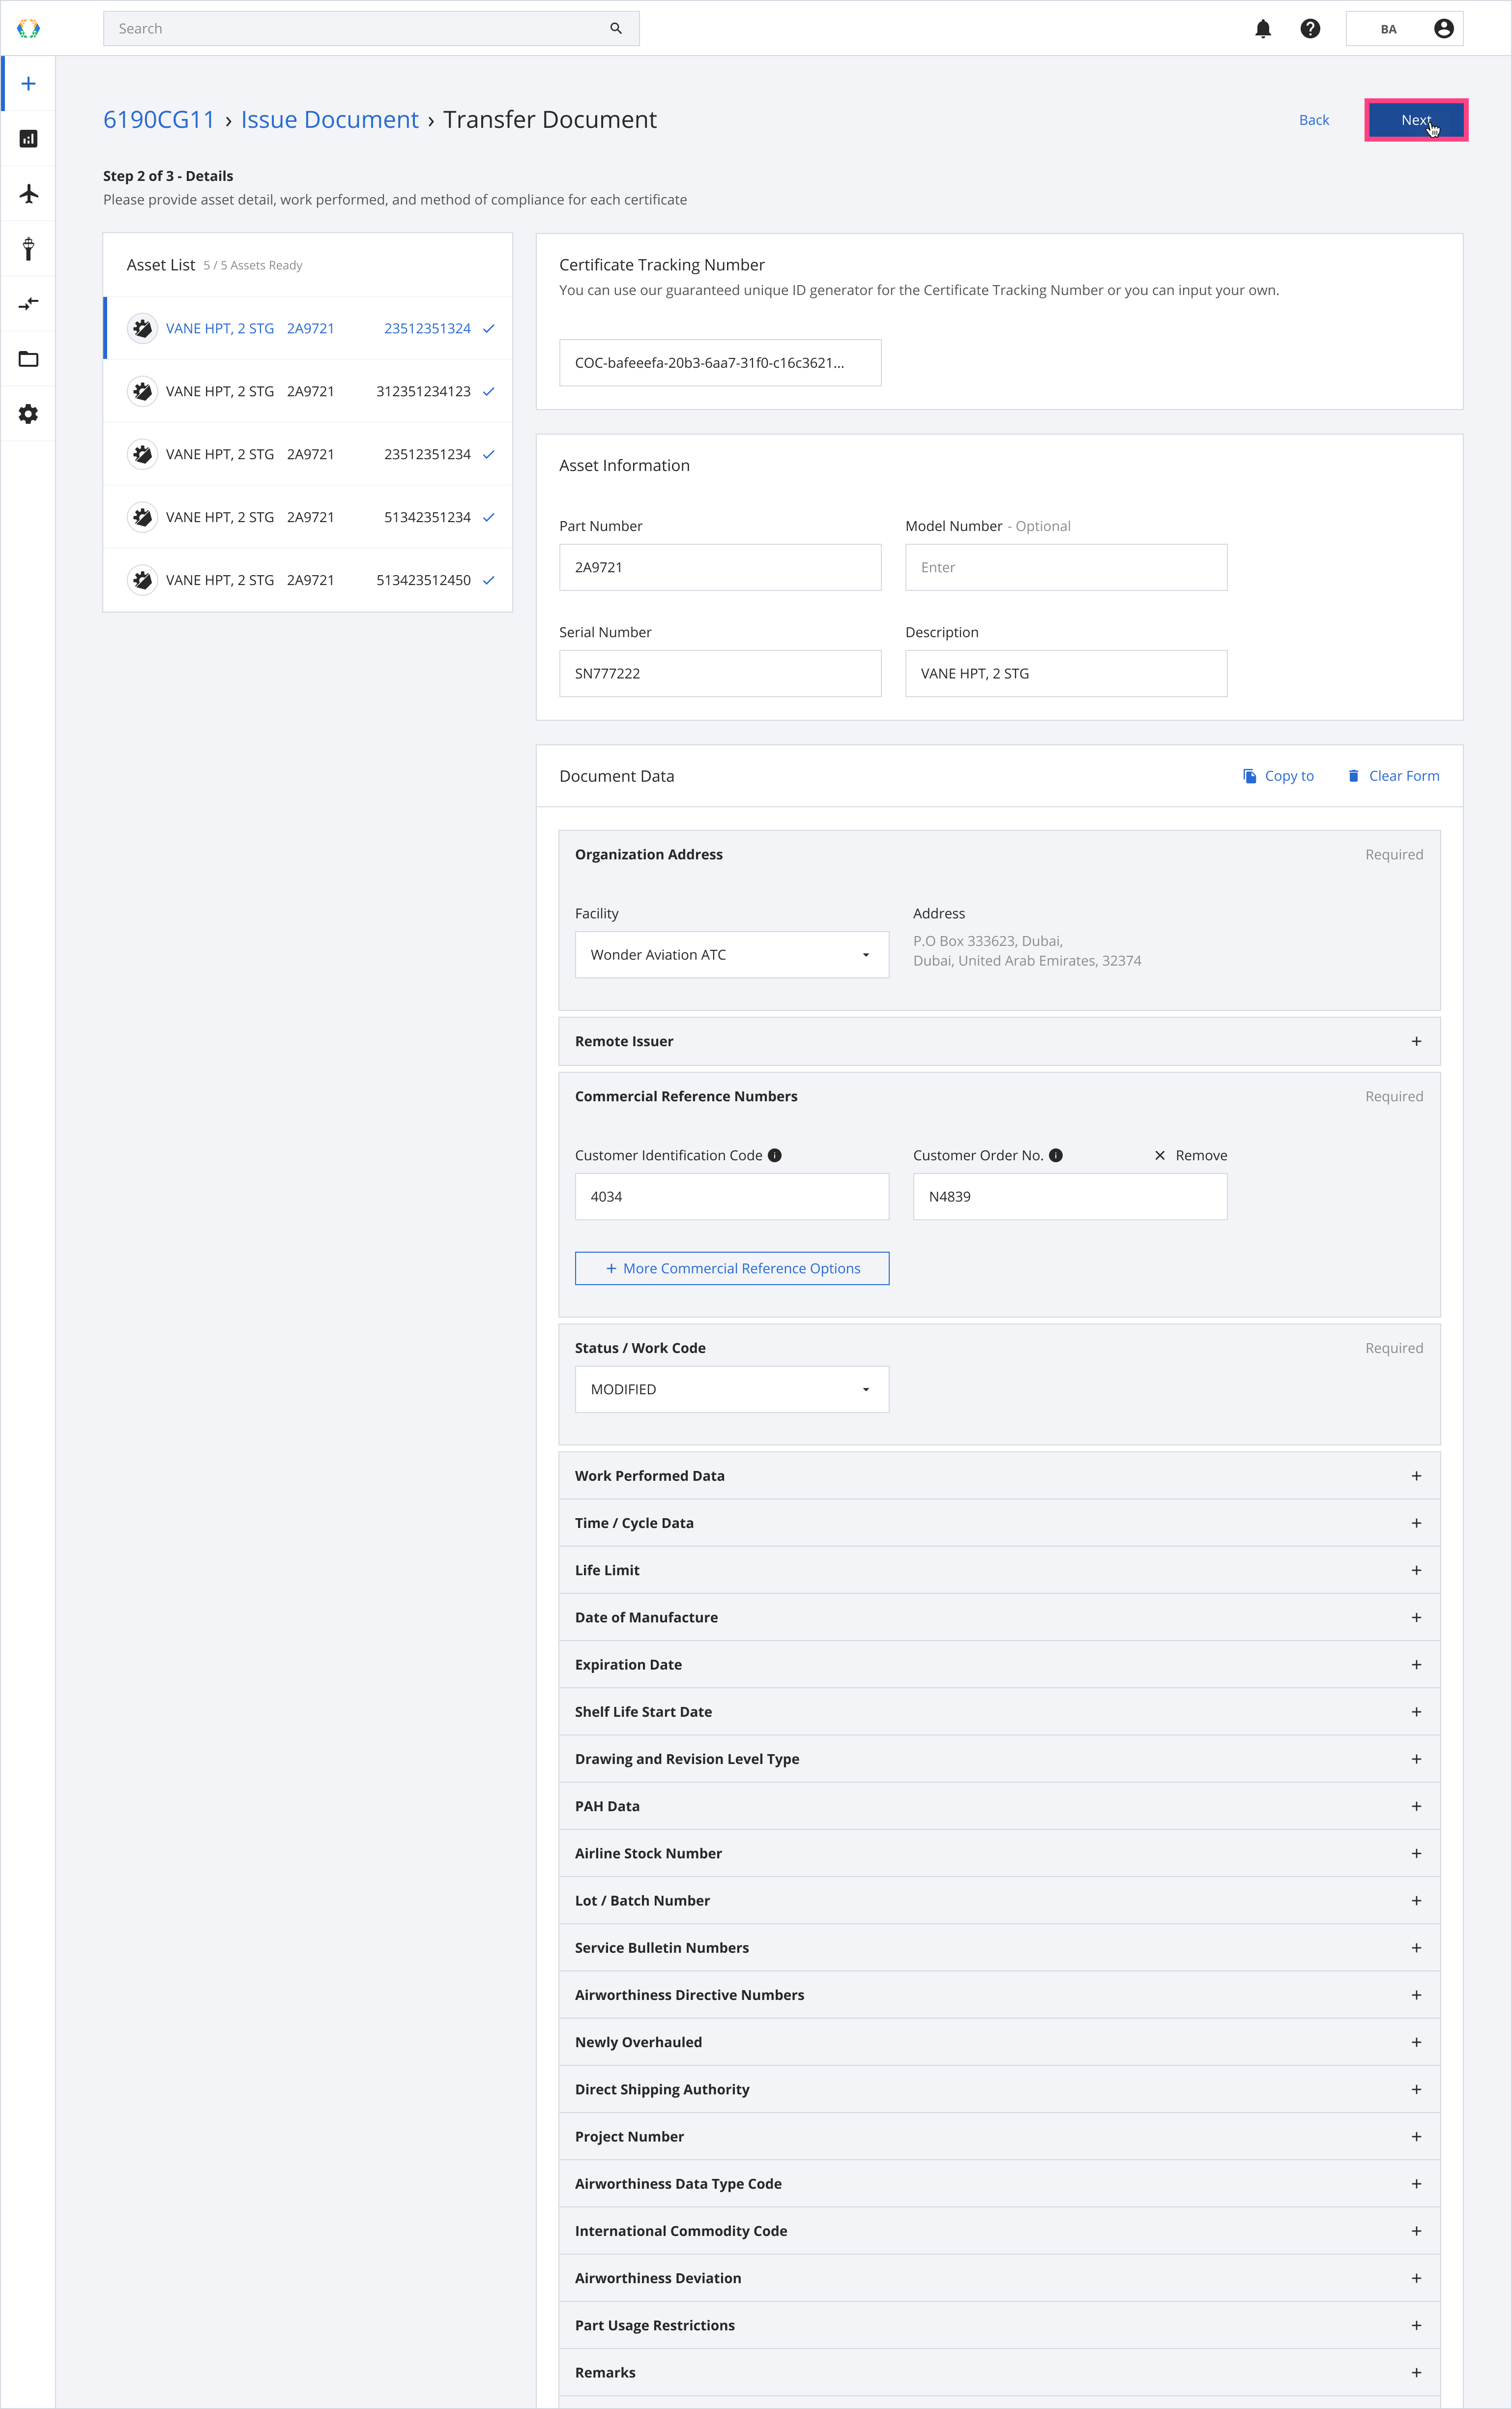Go to the 6190CG11 breadcrumb
This screenshot has width=1512, height=2409.
tap(159, 120)
